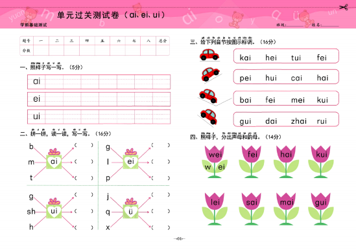The image size is (356, 250).
Task: Click the syllable mei in the third box
Action: (x=298, y=100)
